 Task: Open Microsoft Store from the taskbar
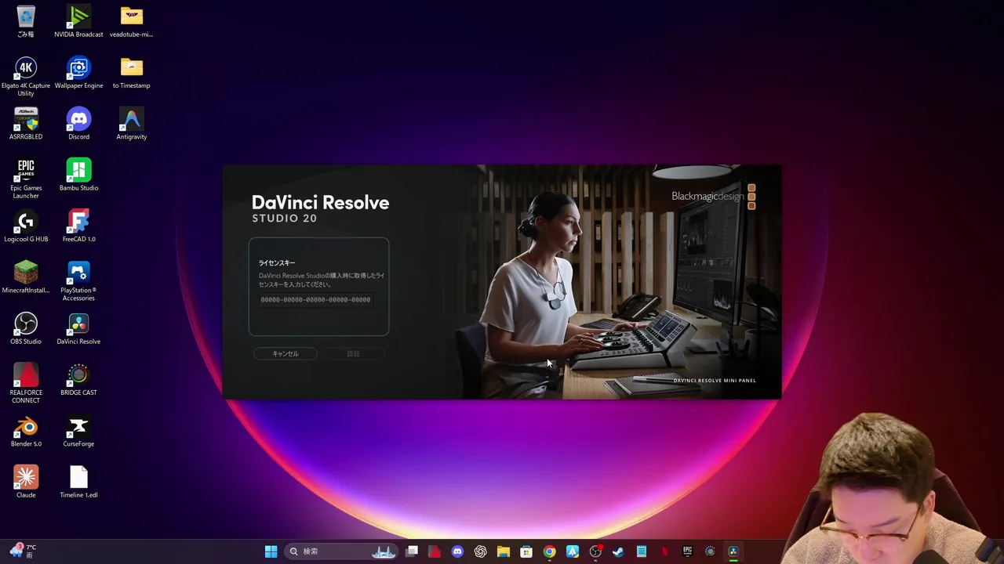(x=526, y=551)
